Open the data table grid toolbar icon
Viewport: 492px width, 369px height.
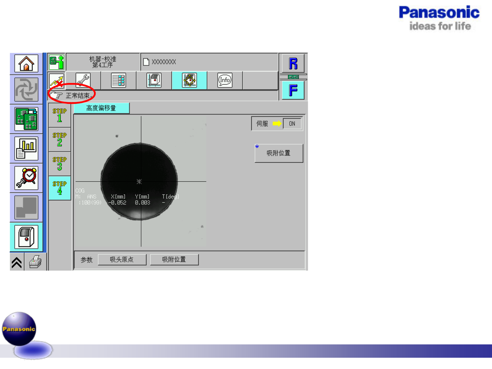click(119, 80)
